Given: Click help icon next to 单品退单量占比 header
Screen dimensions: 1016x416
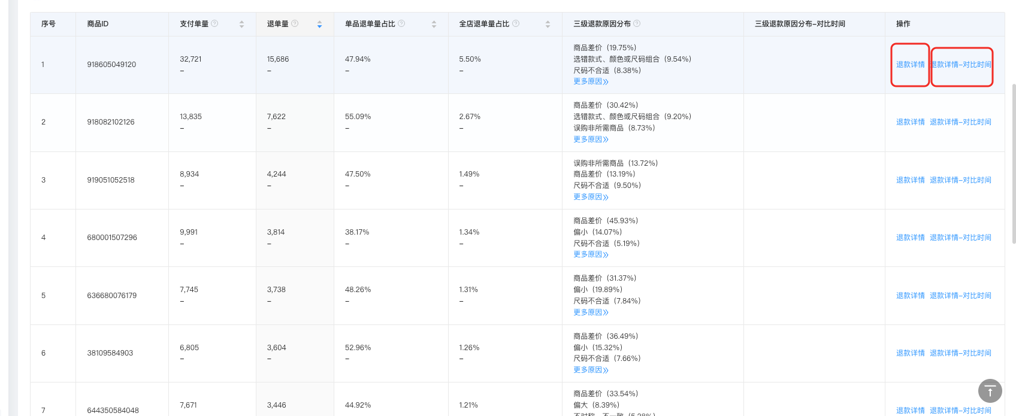Looking at the screenshot, I should [x=401, y=24].
